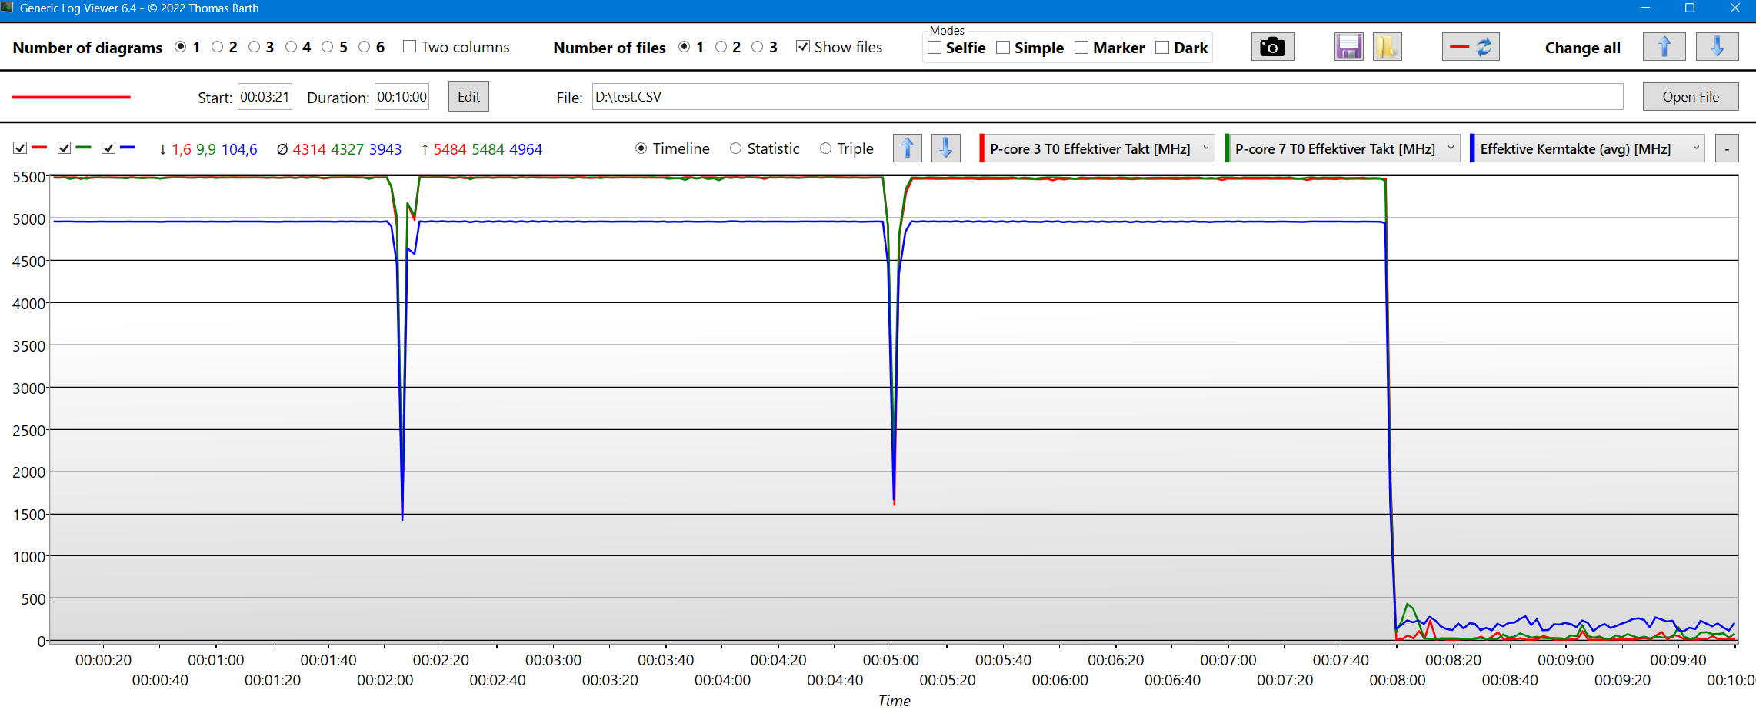Click blue swatch beside Effektive Kerntakte dropdown

click(x=1472, y=148)
